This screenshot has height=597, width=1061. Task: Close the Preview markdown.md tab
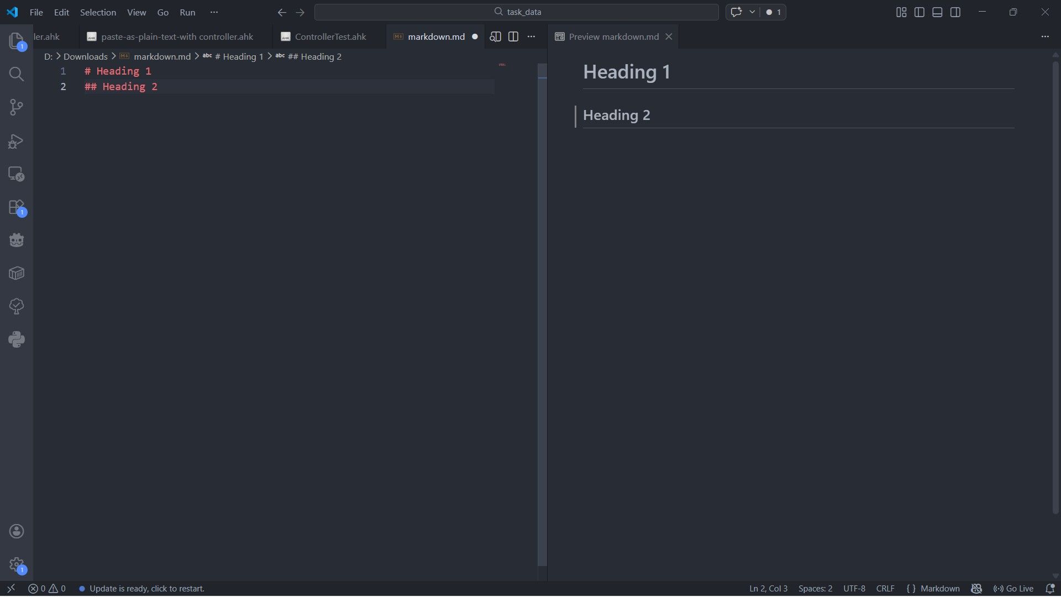tap(669, 36)
